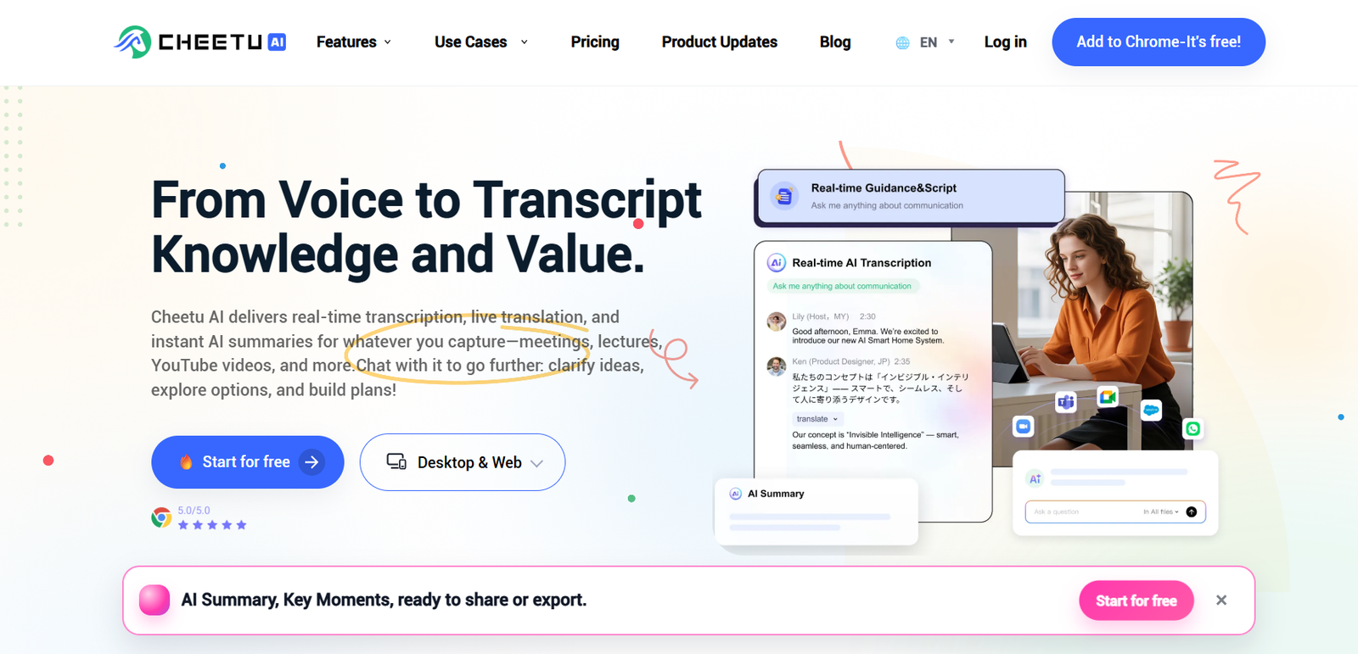The width and height of the screenshot is (1358, 654).
Task: Click the Microsoft Teams icon
Action: [1066, 402]
